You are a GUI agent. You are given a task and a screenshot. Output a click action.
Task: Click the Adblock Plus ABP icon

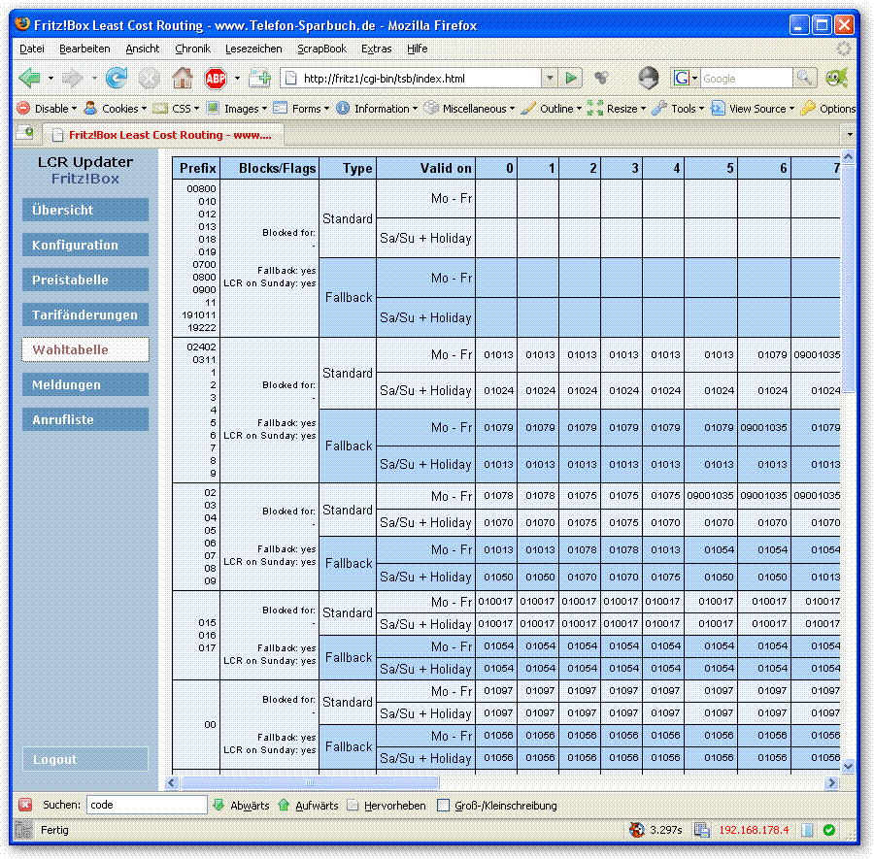tap(216, 79)
